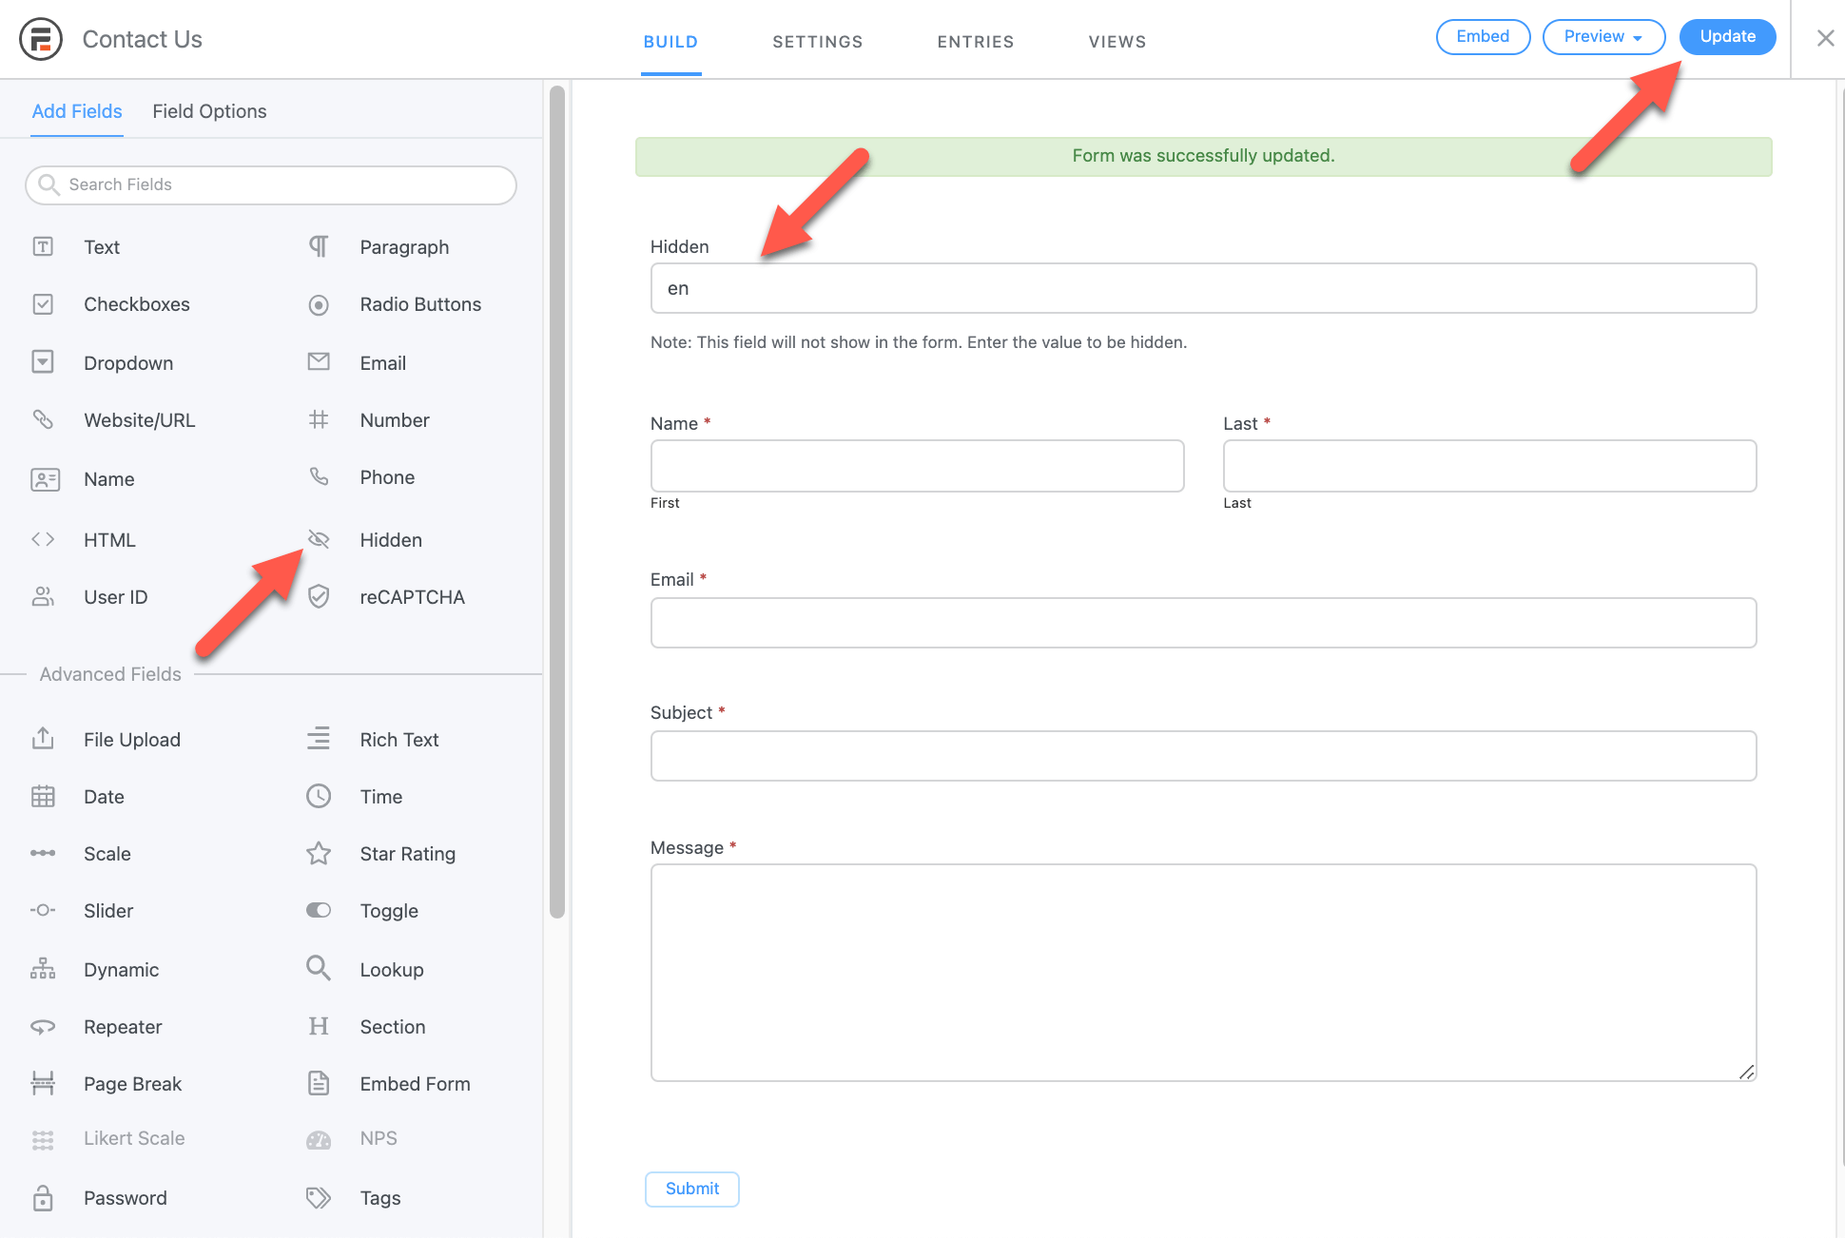Add a Name field icon
The width and height of the screenshot is (1845, 1238).
(x=45, y=479)
